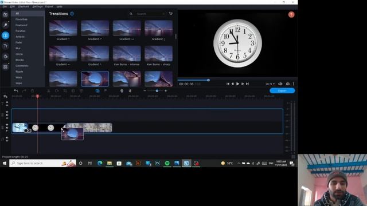Record a voiceover with the microphone icon
Screen dimensions: 367x206
pyautogui.click(x=130, y=90)
